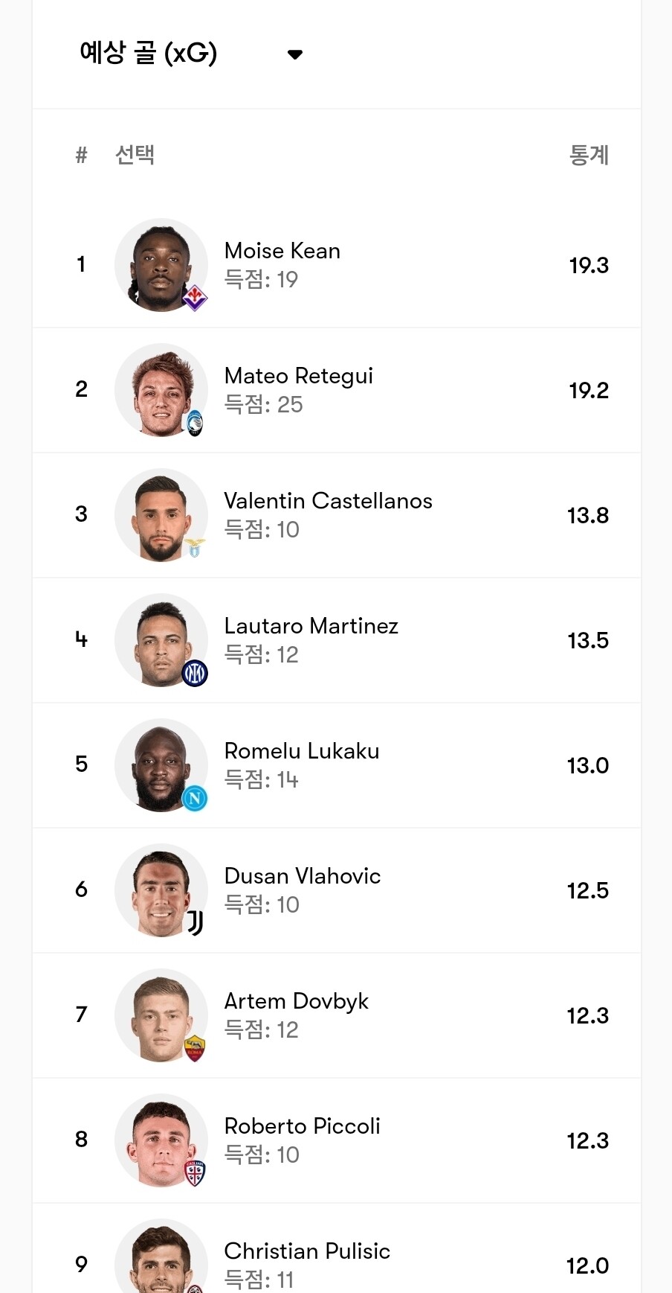Click the Fiorentina badge on Moise Kean
Screen dimensions: 672x1293
(x=195, y=298)
